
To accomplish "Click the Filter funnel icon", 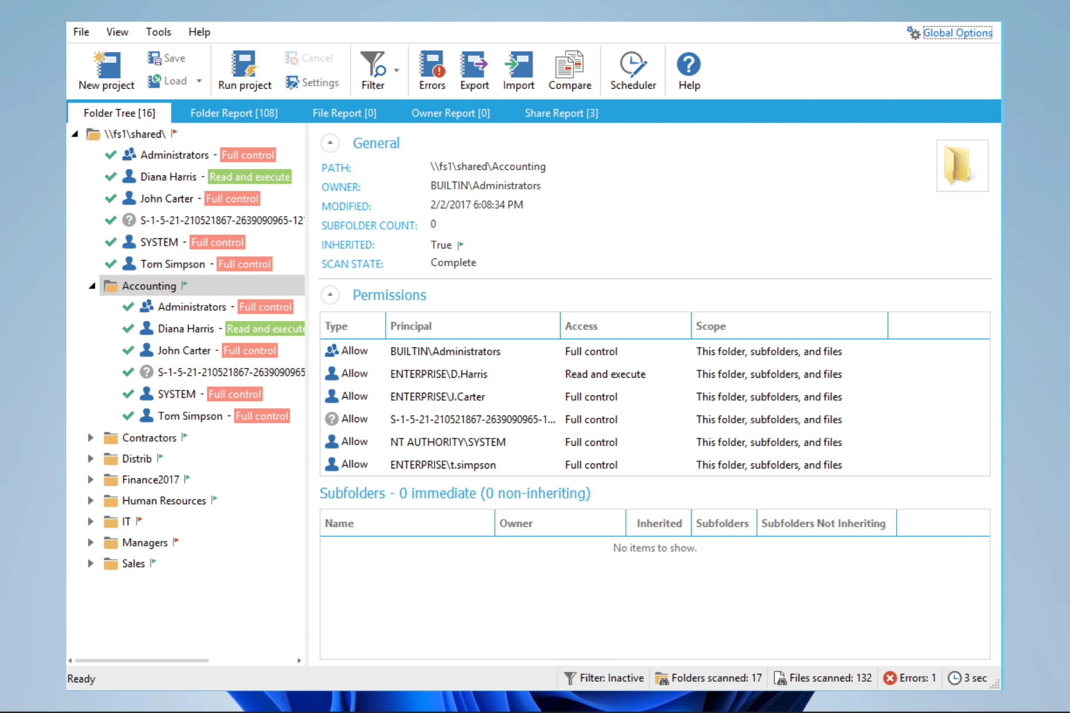I will tap(372, 65).
